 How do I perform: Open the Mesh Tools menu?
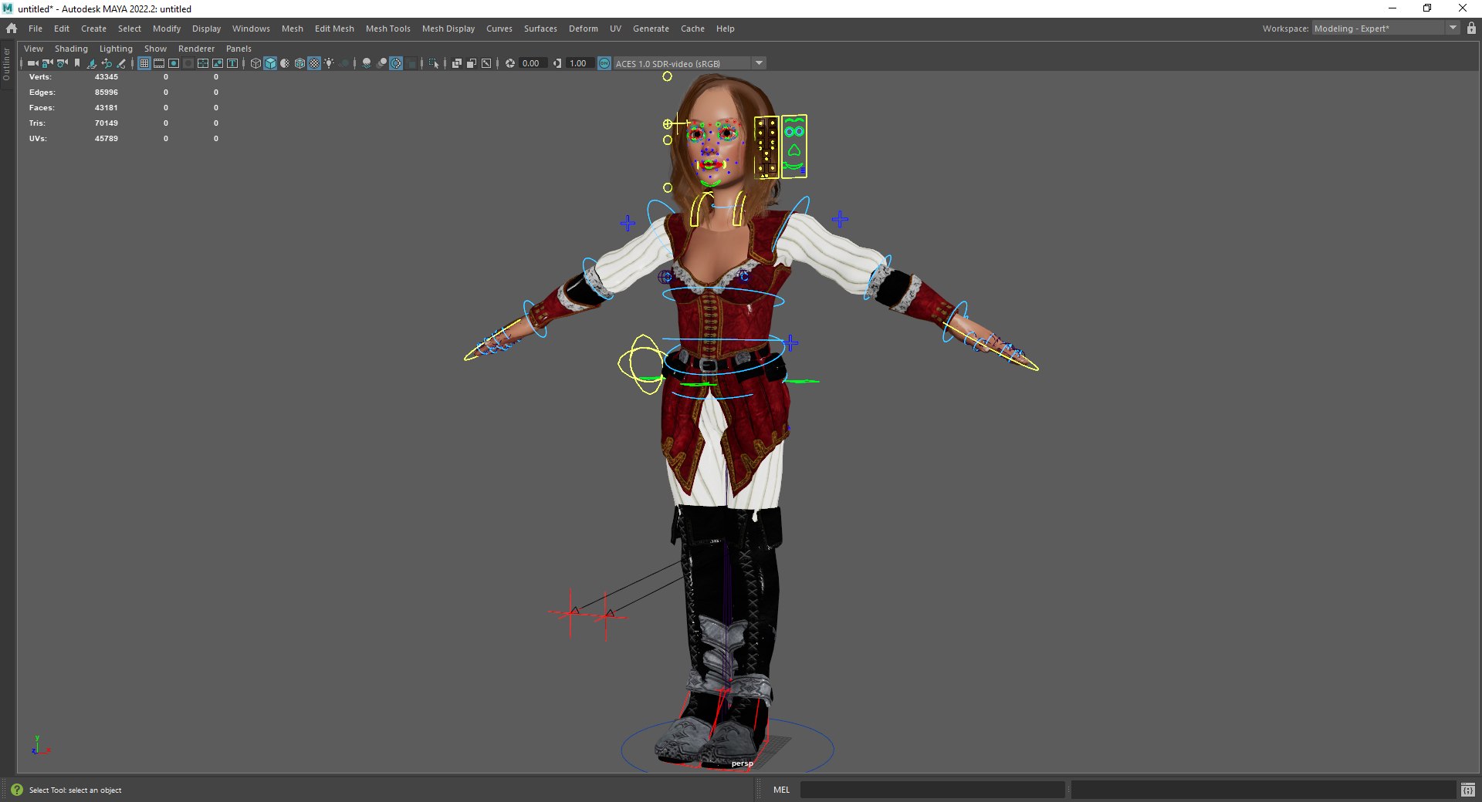tap(387, 29)
